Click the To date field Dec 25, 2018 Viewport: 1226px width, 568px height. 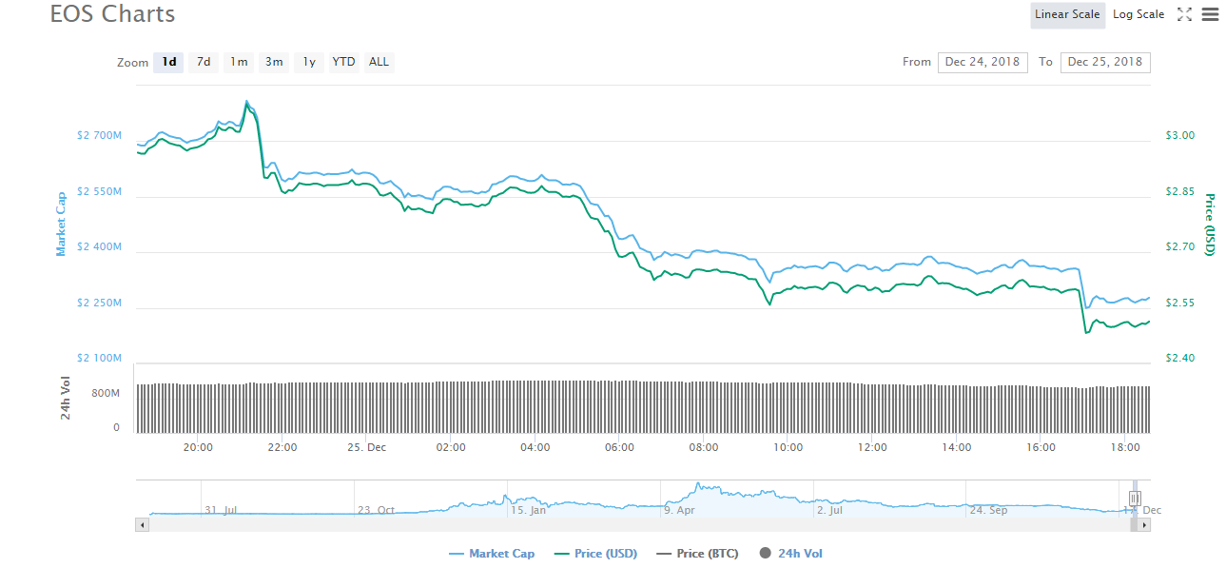[1105, 62]
